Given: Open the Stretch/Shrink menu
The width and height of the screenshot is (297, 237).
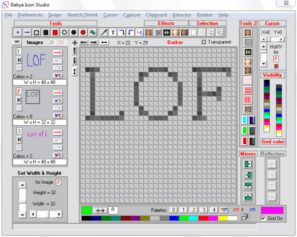Looking at the screenshot, I should [82, 15].
